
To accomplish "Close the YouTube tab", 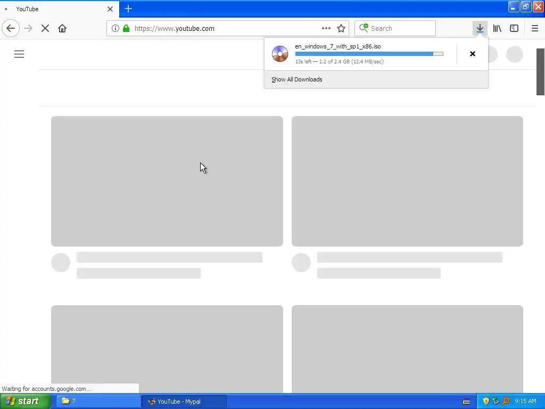I will [x=110, y=9].
